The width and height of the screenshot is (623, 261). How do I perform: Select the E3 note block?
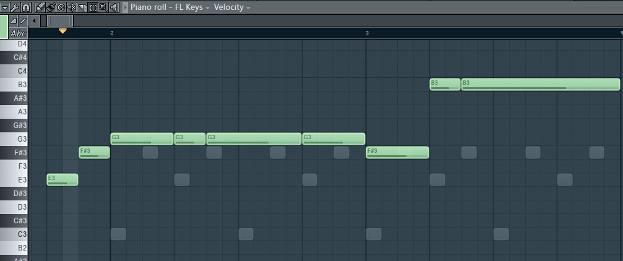62,179
